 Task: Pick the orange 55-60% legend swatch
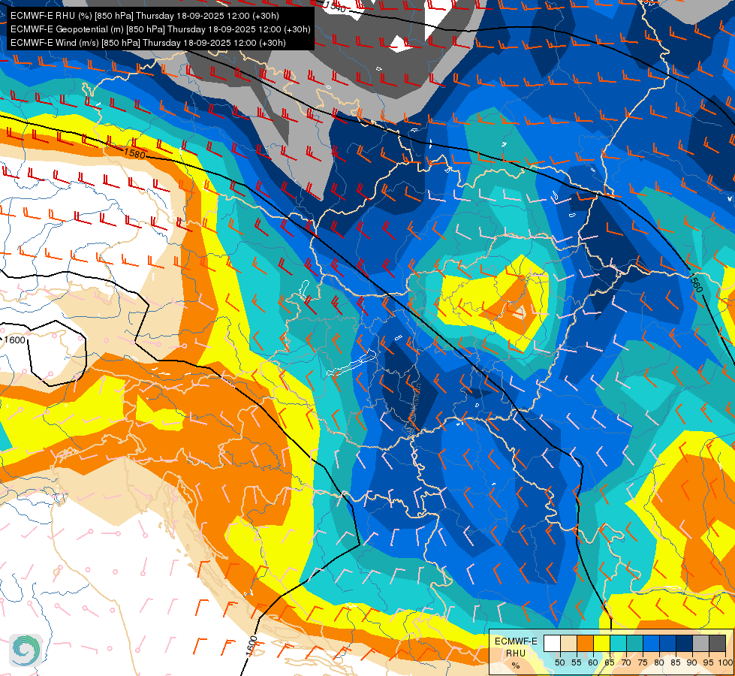pos(585,643)
